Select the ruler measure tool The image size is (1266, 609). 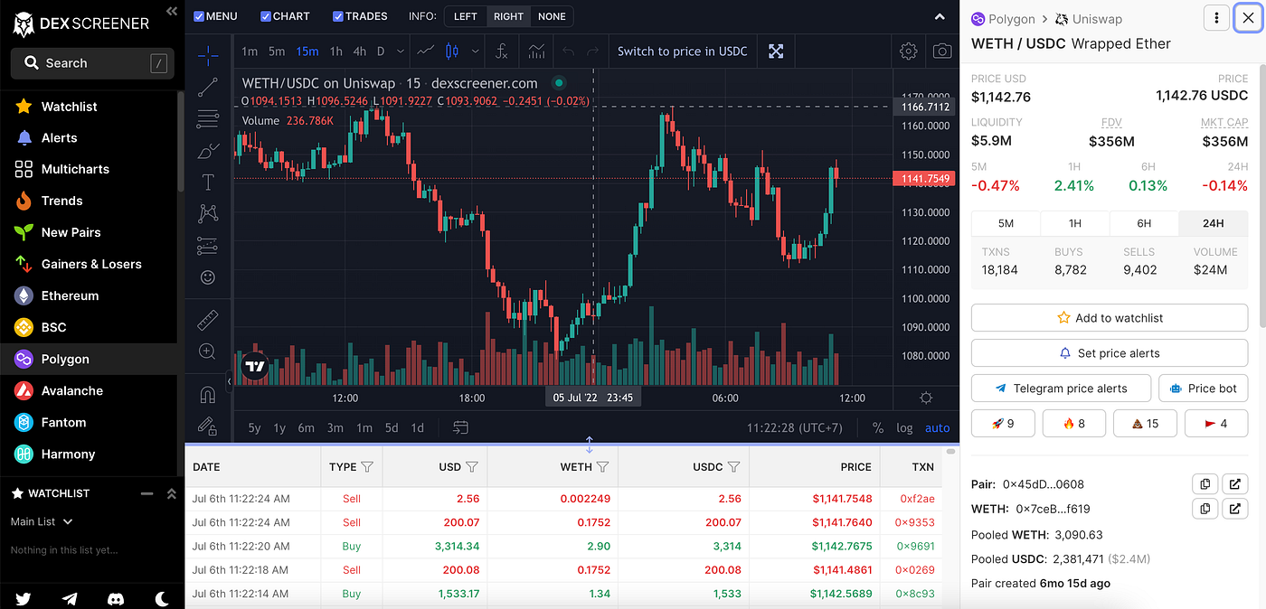pos(208,320)
